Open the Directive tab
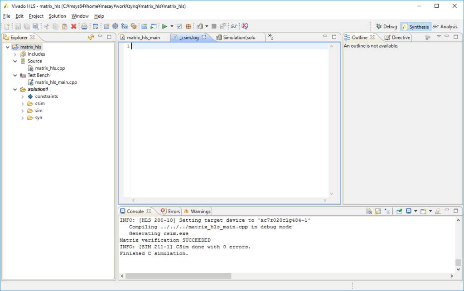 [x=397, y=38]
